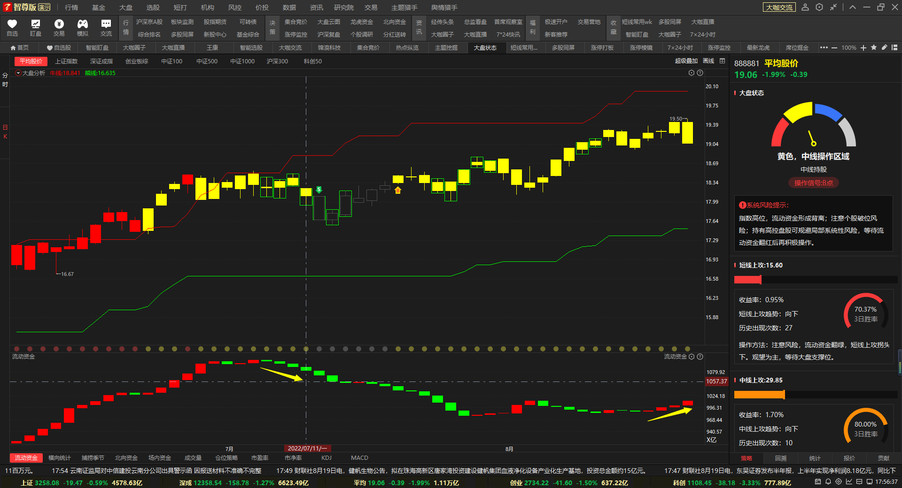Screen dimensions: 902x488
Task: Select the MACD indicator tab
Action: click(x=359, y=458)
